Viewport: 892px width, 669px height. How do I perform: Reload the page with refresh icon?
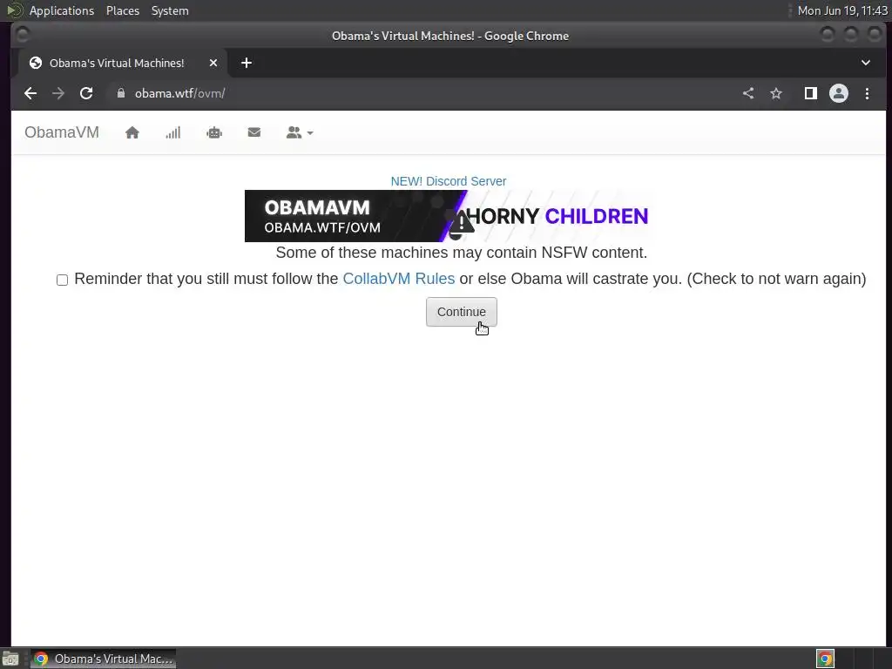pyautogui.click(x=86, y=93)
